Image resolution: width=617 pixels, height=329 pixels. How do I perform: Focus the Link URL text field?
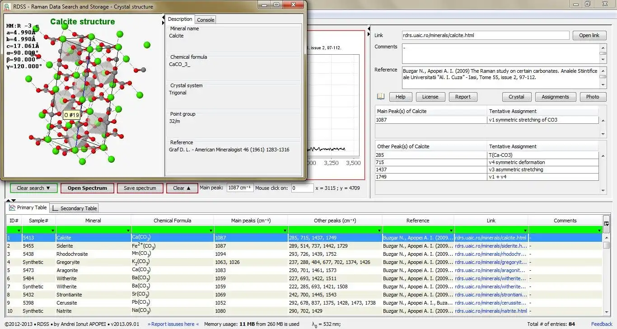tap(486, 35)
